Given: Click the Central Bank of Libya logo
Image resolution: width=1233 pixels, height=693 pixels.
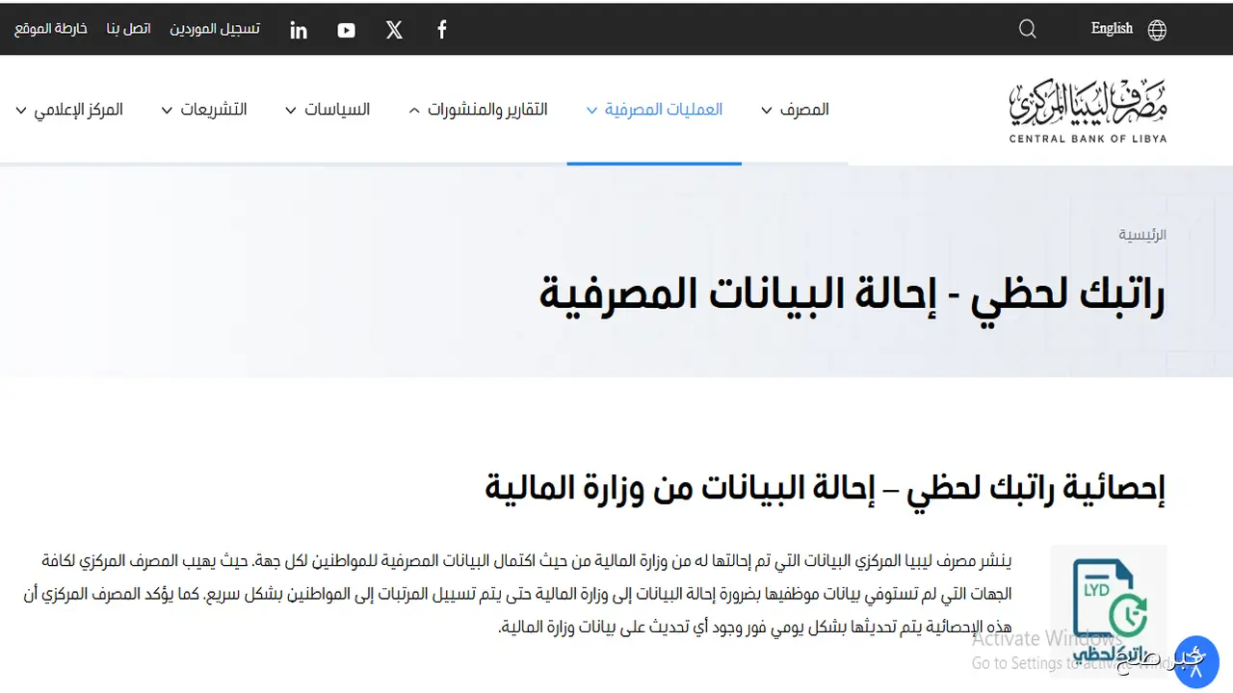Looking at the screenshot, I should [1088, 109].
